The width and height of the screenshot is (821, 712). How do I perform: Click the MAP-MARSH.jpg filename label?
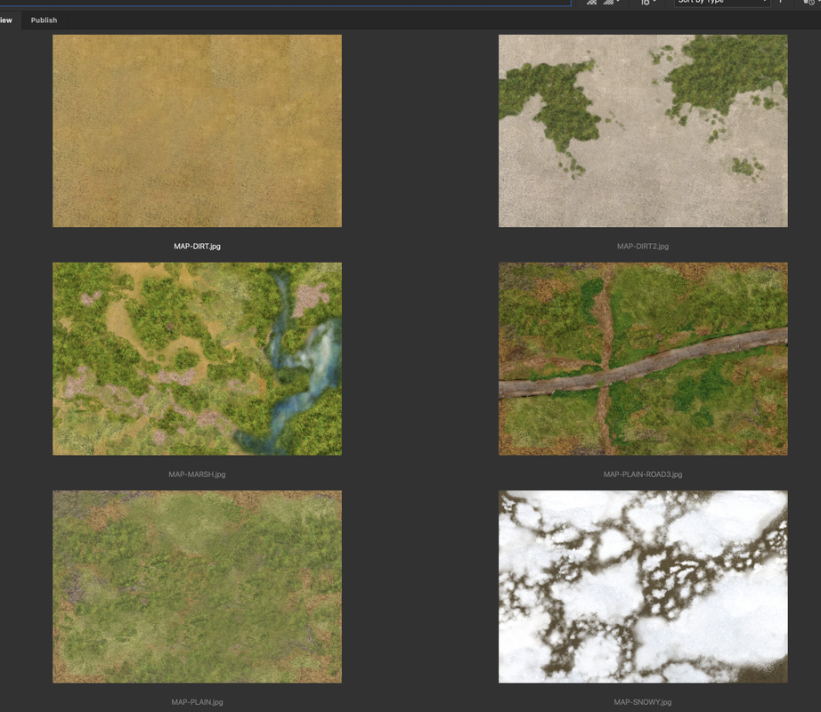[x=197, y=474]
